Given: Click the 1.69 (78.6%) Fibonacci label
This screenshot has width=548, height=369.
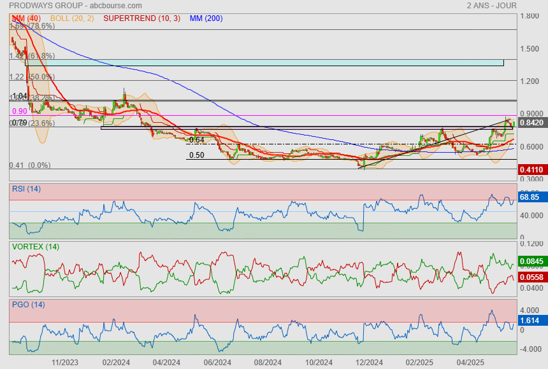Looking at the screenshot, I should [x=32, y=26].
